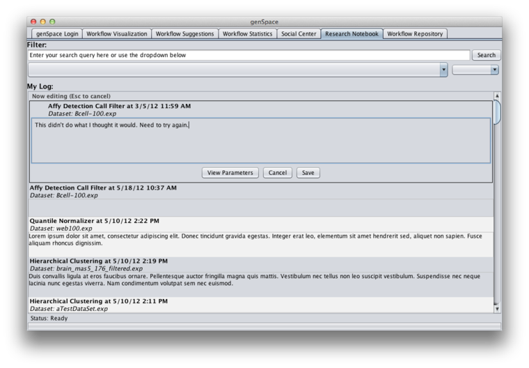
Task: Click the log scrollbar thumb
Action: [x=497, y=112]
